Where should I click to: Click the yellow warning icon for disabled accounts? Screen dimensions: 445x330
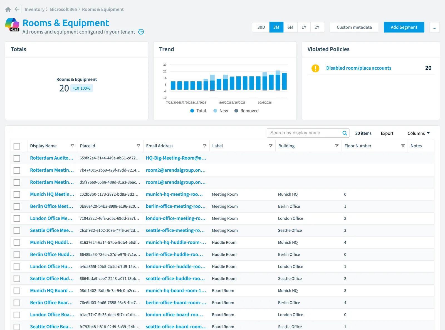coord(315,68)
